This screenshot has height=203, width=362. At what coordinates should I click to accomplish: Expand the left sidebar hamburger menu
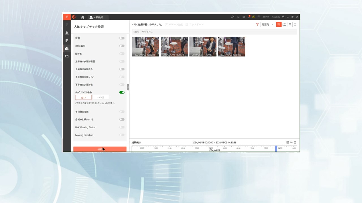[x=67, y=25]
